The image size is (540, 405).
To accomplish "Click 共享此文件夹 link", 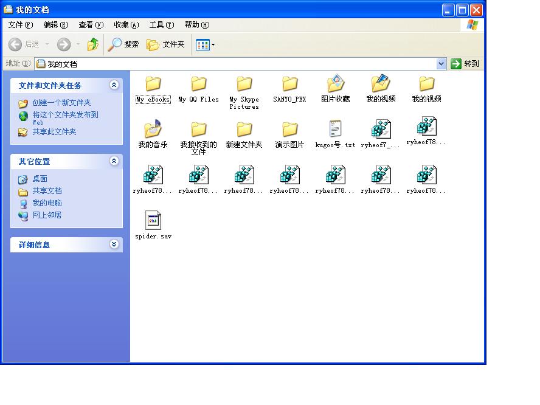I will click(54, 132).
